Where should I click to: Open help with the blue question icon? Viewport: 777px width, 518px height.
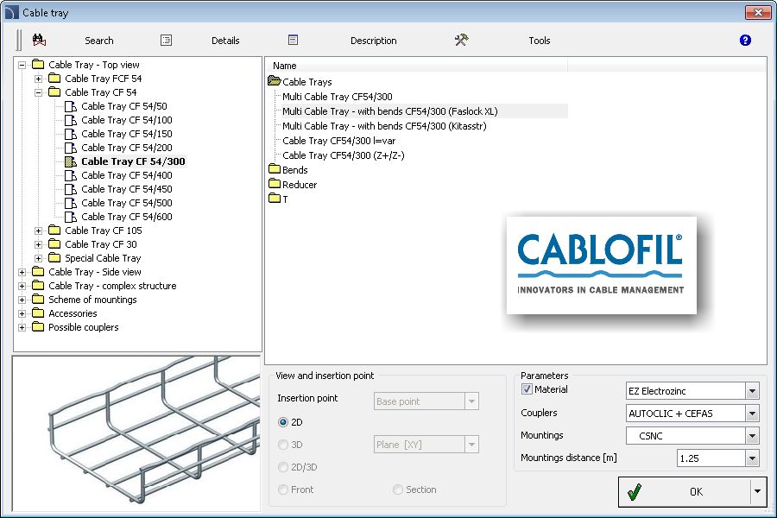click(745, 41)
